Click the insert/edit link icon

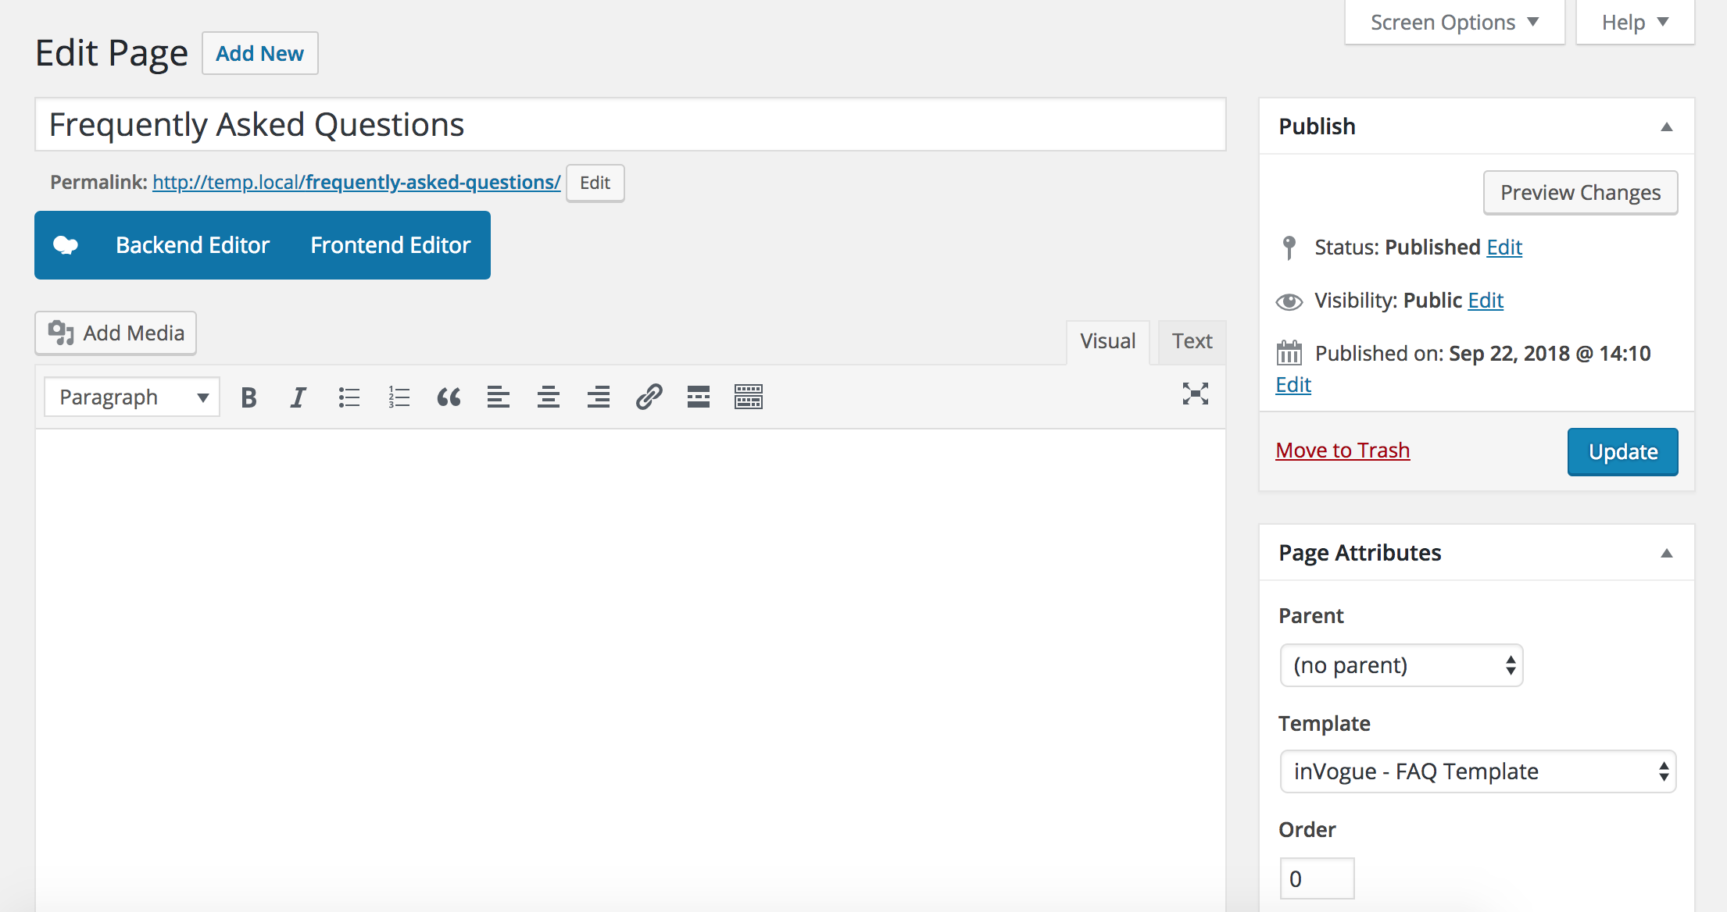[x=649, y=397]
